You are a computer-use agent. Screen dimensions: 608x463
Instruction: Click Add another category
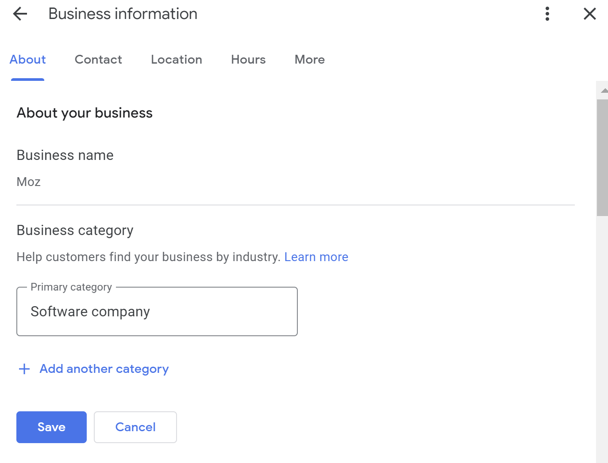(x=104, y=369)
